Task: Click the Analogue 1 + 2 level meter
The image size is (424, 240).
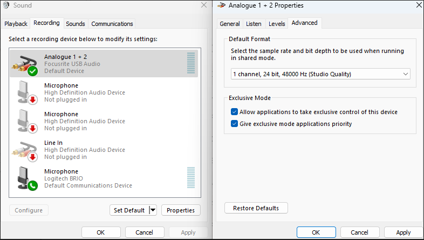Action: [x=191, y=63]
